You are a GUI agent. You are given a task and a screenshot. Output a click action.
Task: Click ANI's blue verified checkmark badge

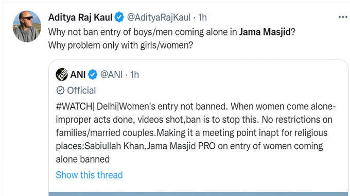coord(93,74)
